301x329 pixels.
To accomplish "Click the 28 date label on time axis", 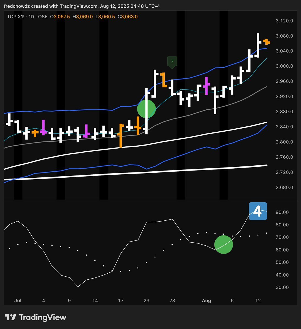I will (x=172, y=300).
